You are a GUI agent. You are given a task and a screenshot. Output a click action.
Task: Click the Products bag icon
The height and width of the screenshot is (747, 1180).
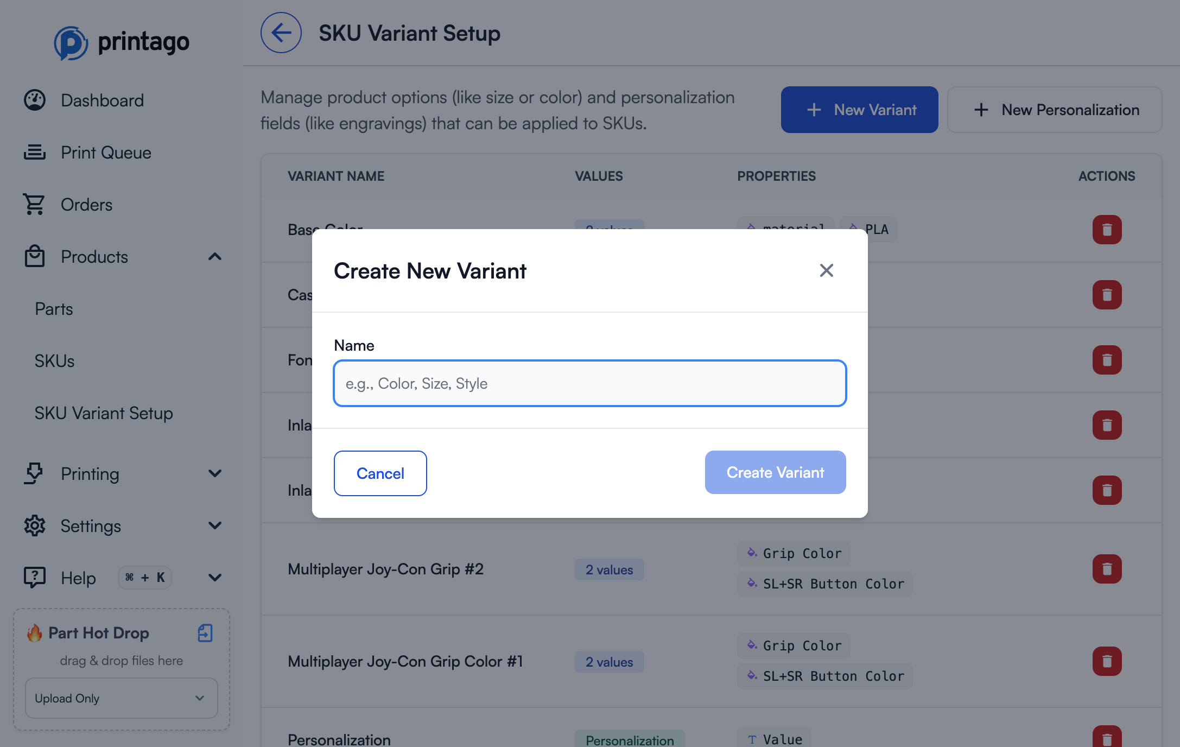34,256
